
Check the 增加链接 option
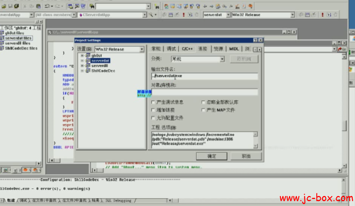click(153, 110)
